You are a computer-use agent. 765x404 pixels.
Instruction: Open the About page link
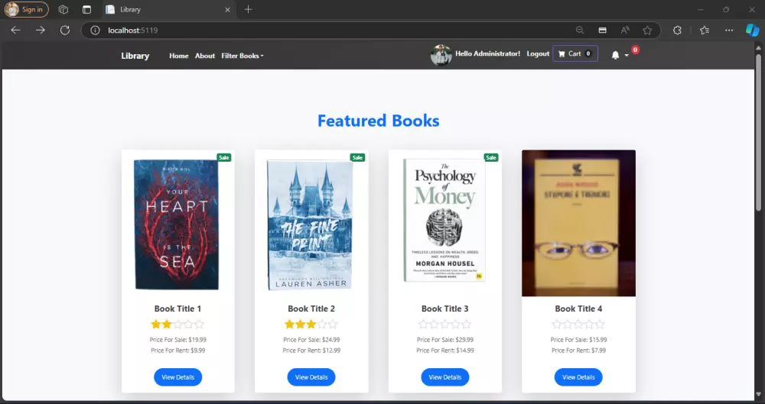(x=205, y=56)
